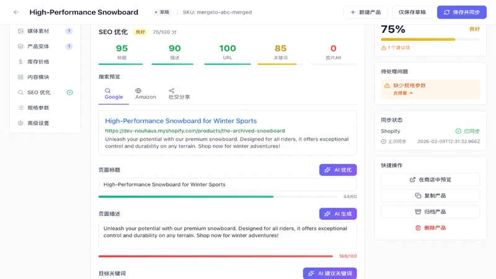
Task: Click the plus icon in 新建产品
Action: pyautogui.click(x=353, y=12)
